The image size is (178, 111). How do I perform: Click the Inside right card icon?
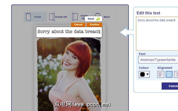click(x=75, y=16)
